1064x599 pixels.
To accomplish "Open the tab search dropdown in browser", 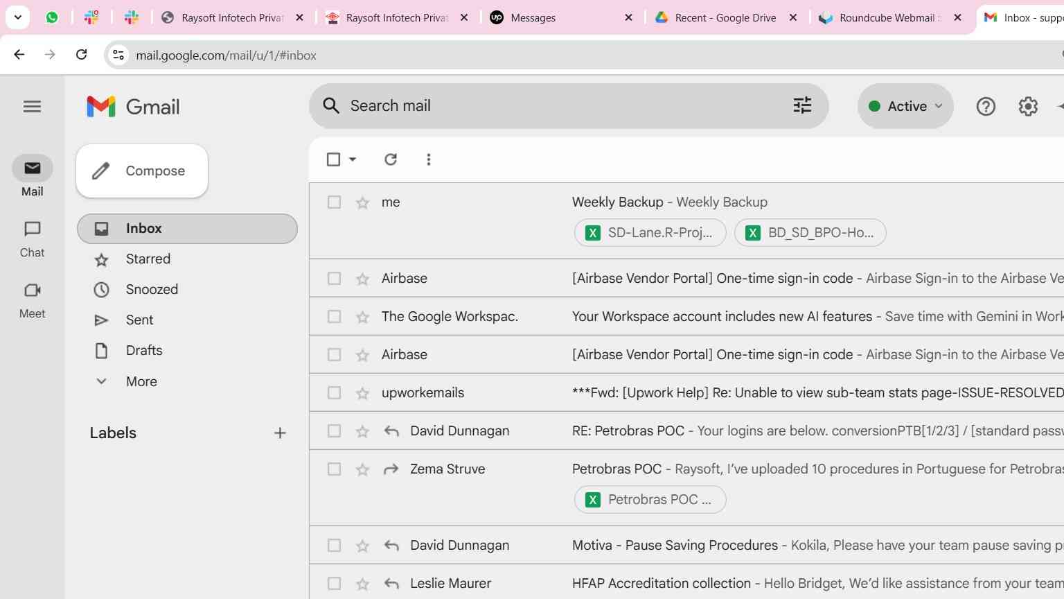I will tap(18, 17).
